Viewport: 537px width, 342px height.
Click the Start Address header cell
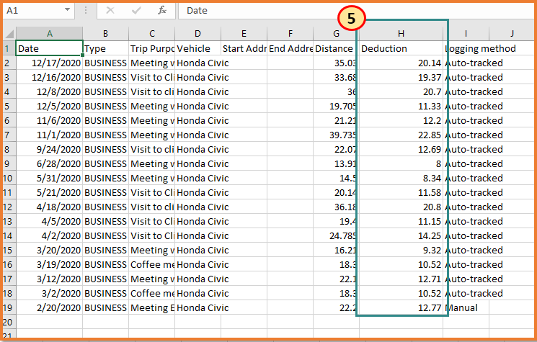pyautogui.click(x=244, y=48)
